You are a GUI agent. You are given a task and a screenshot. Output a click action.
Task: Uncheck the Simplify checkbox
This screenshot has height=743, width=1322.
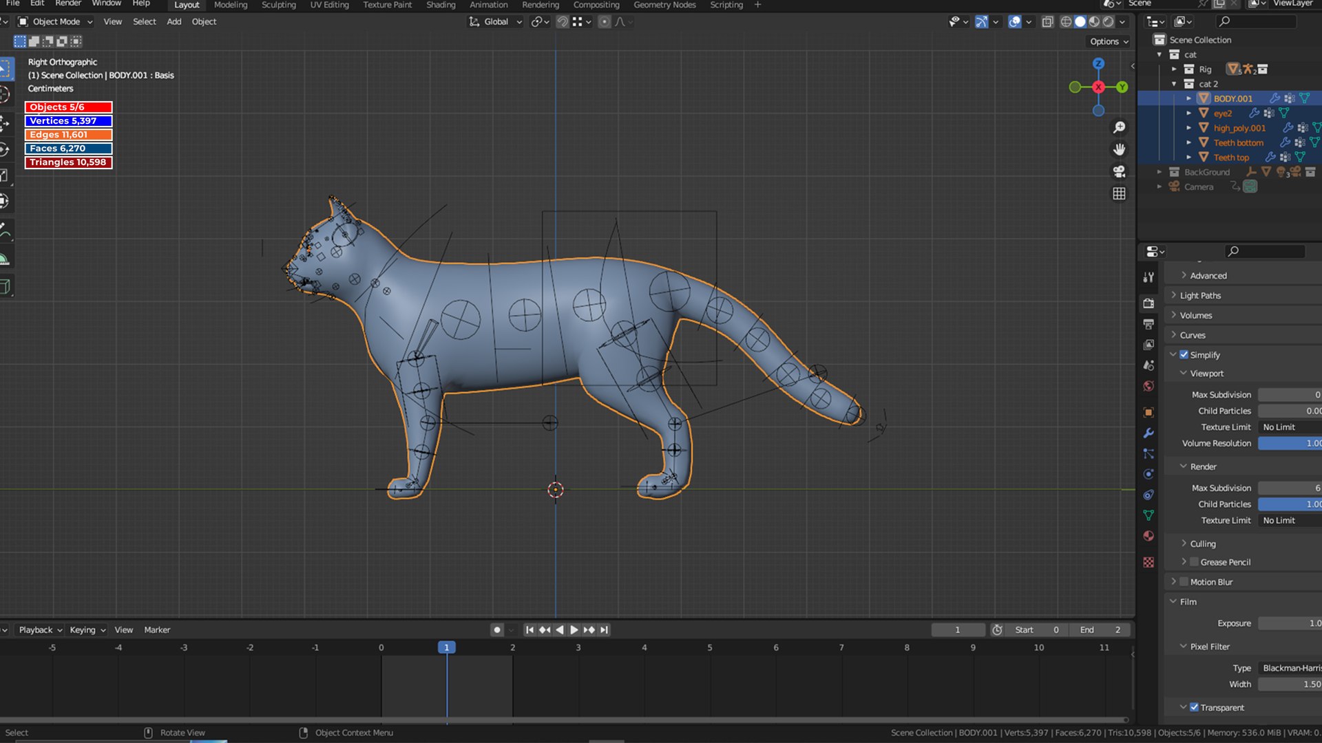point(1184,355)
